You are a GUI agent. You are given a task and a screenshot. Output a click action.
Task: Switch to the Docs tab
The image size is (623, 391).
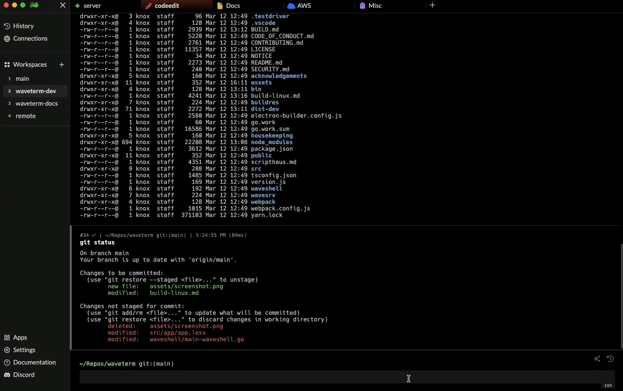tap(233, 6)
